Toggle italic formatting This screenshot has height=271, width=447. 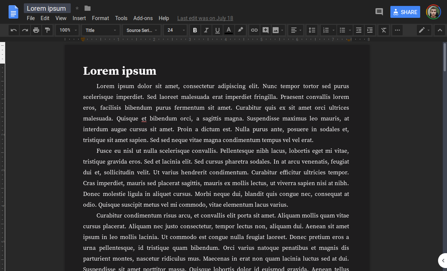206,30
